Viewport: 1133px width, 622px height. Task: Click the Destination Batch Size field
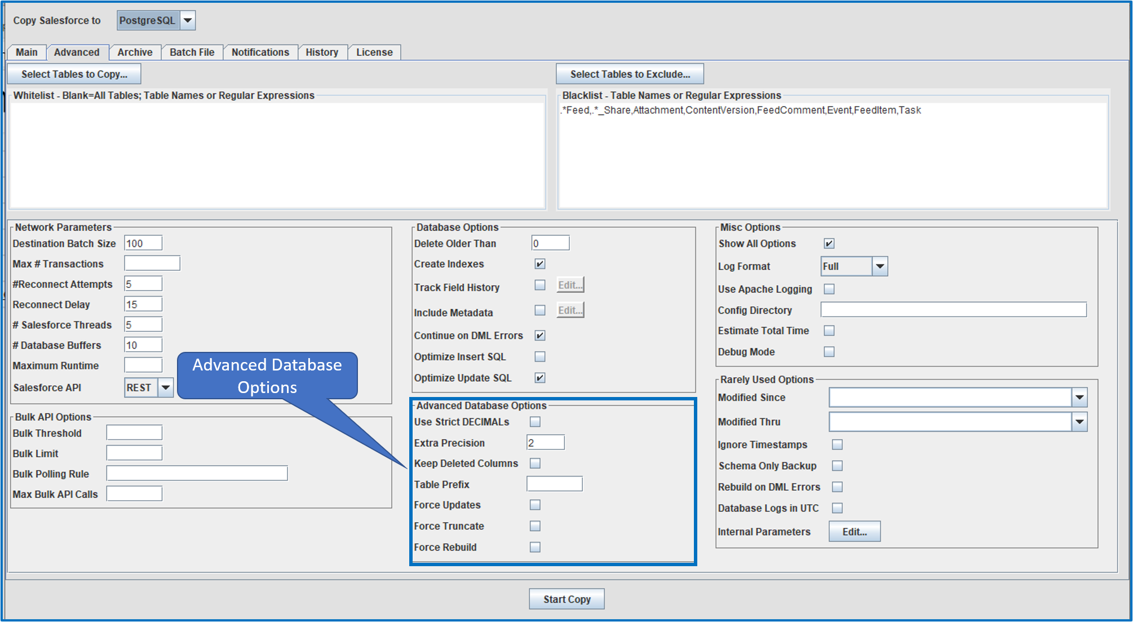(x=143, y=243)
